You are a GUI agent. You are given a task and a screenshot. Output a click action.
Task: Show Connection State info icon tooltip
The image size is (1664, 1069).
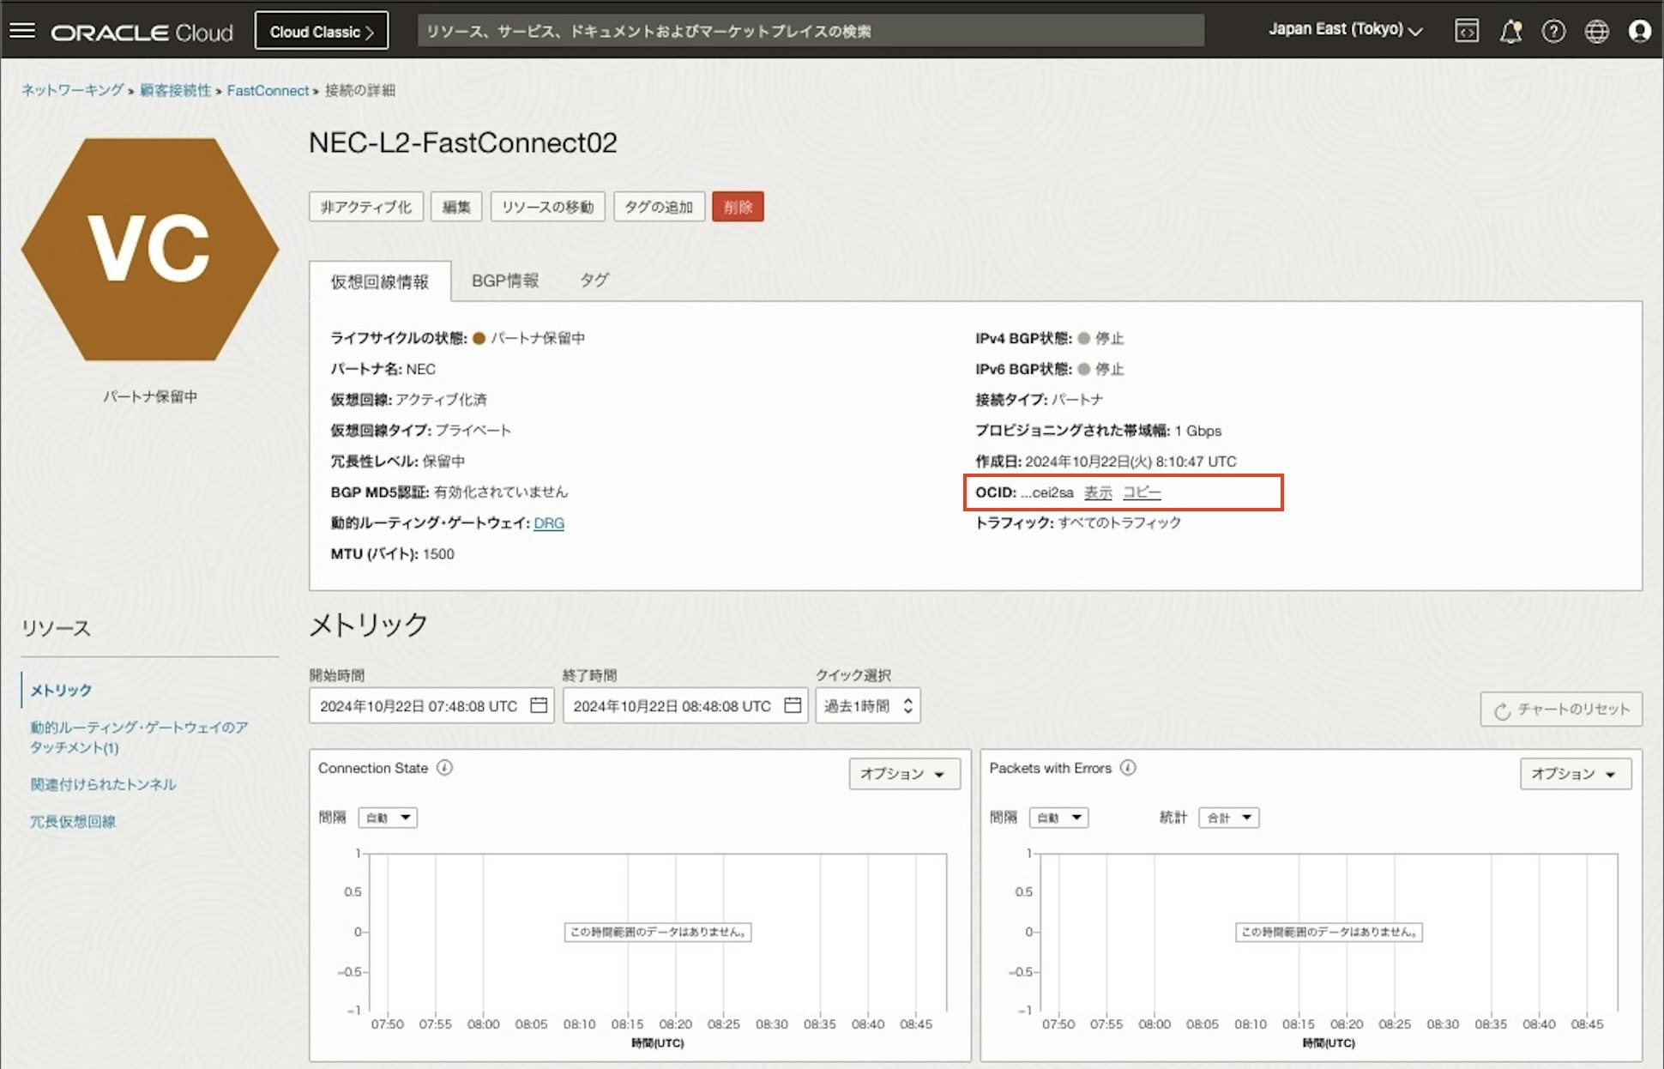point(444,768)
